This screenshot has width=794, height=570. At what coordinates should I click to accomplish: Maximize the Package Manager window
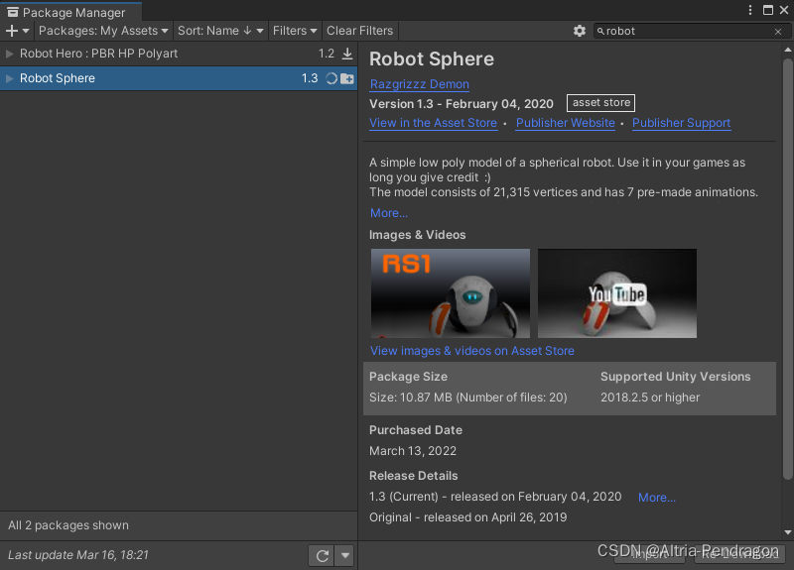click(768, 10)
